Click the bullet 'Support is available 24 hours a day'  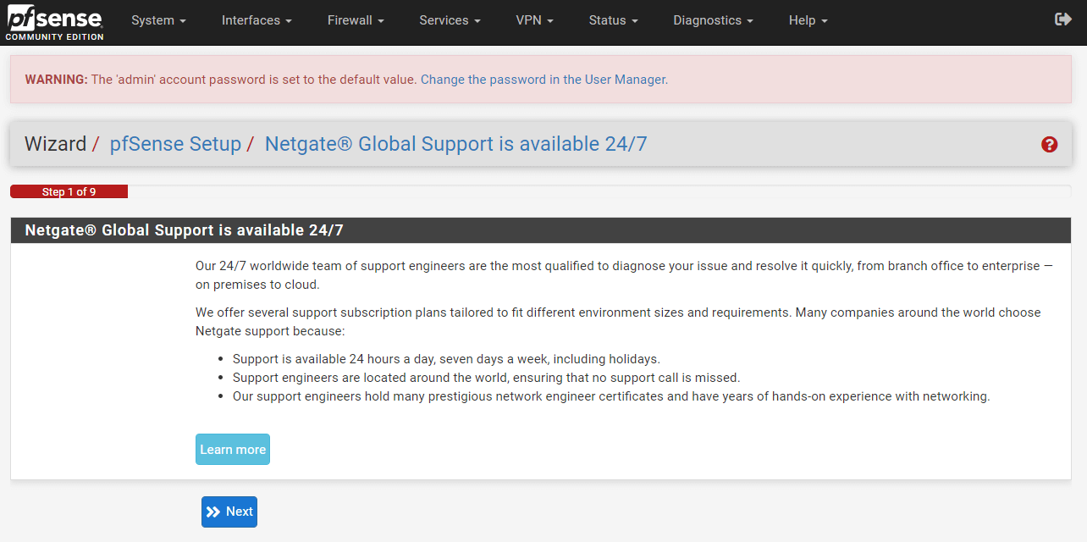point(446,359)
